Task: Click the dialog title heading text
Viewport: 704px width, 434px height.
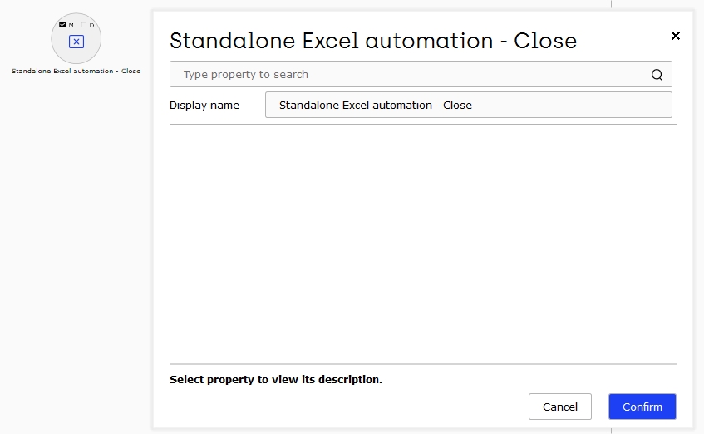Action: tap(373, 41)
